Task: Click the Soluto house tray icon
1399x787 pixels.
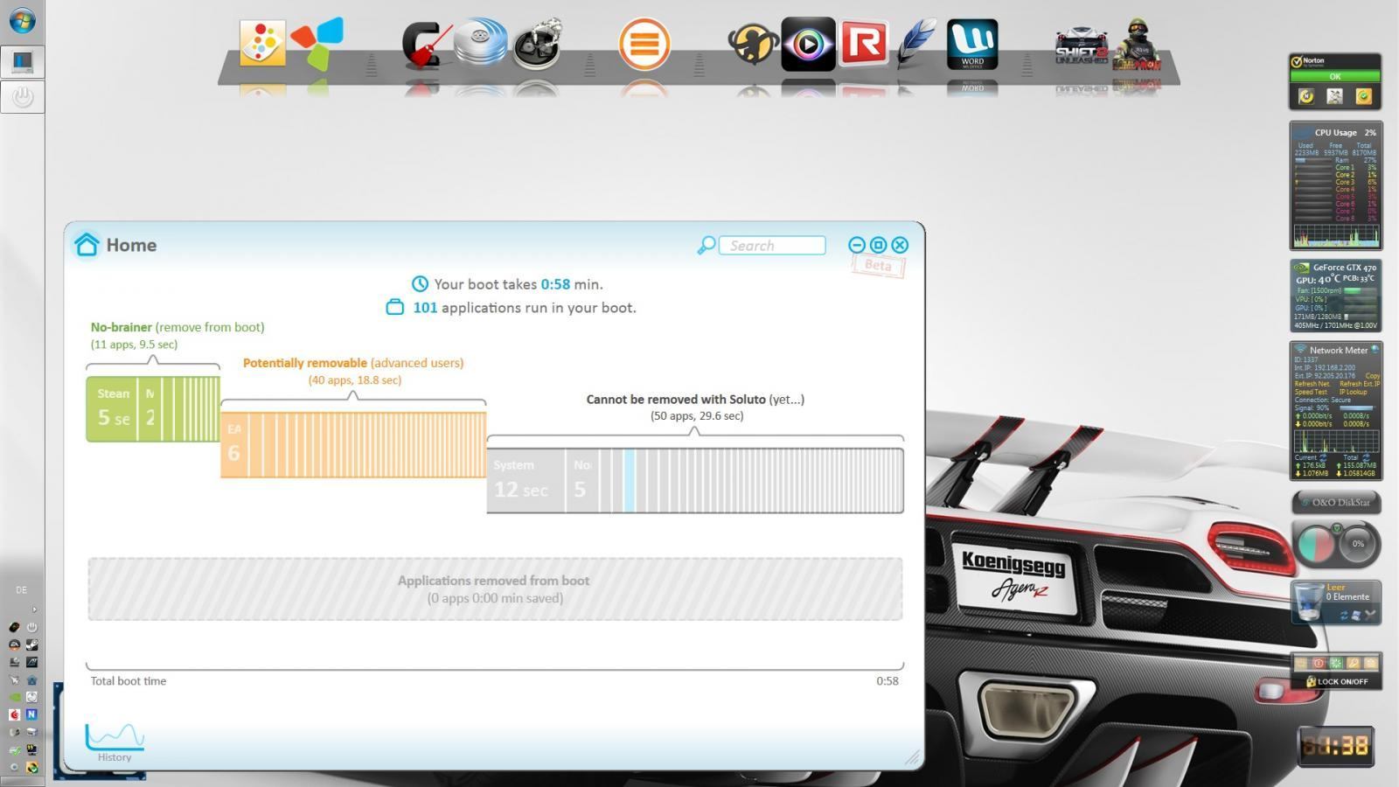Action: coord(31,679)
